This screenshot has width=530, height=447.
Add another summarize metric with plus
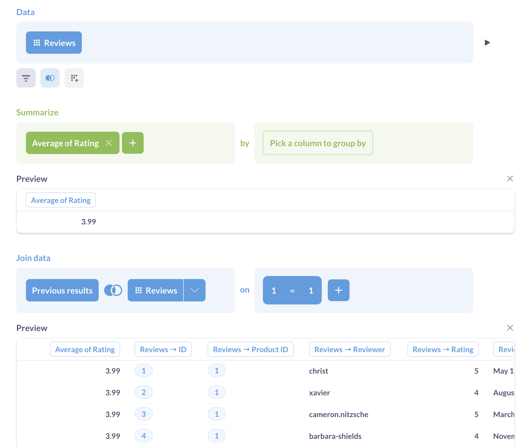coord(133,143)
